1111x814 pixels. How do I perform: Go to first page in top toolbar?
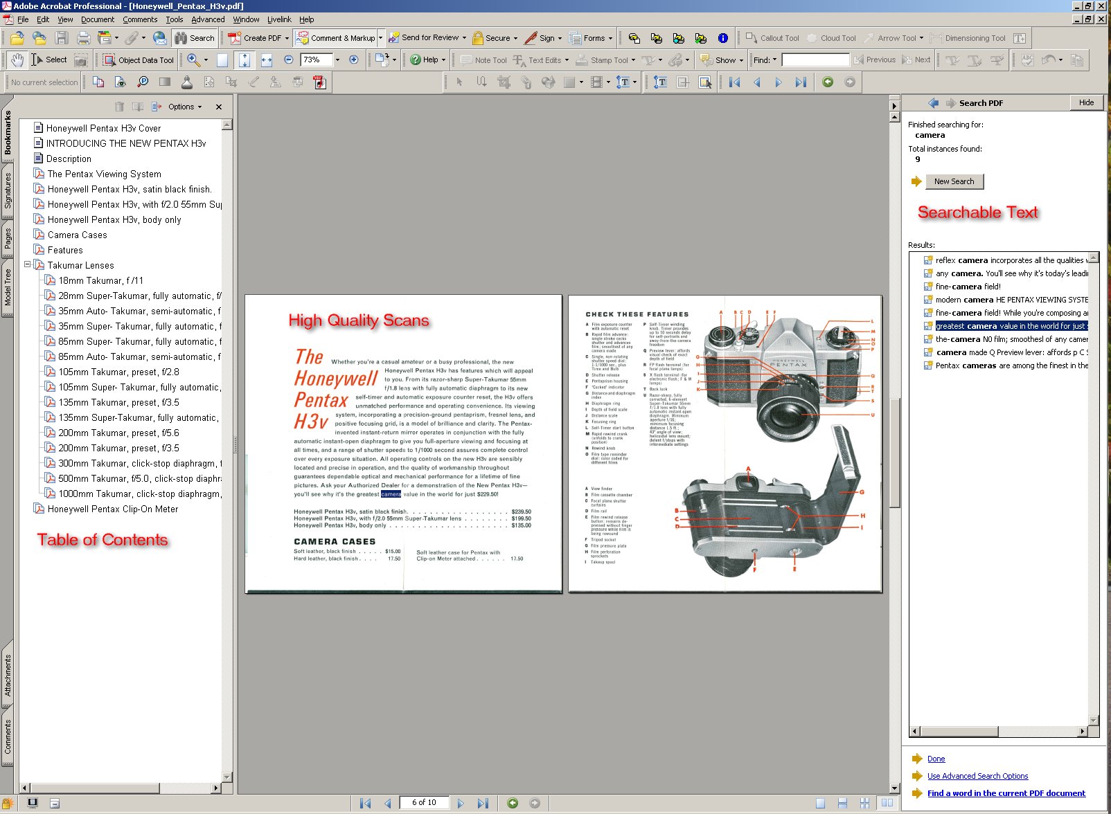tap(735, 82)
